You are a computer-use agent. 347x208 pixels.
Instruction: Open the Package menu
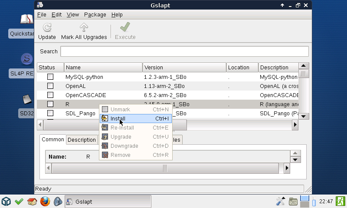95,15
